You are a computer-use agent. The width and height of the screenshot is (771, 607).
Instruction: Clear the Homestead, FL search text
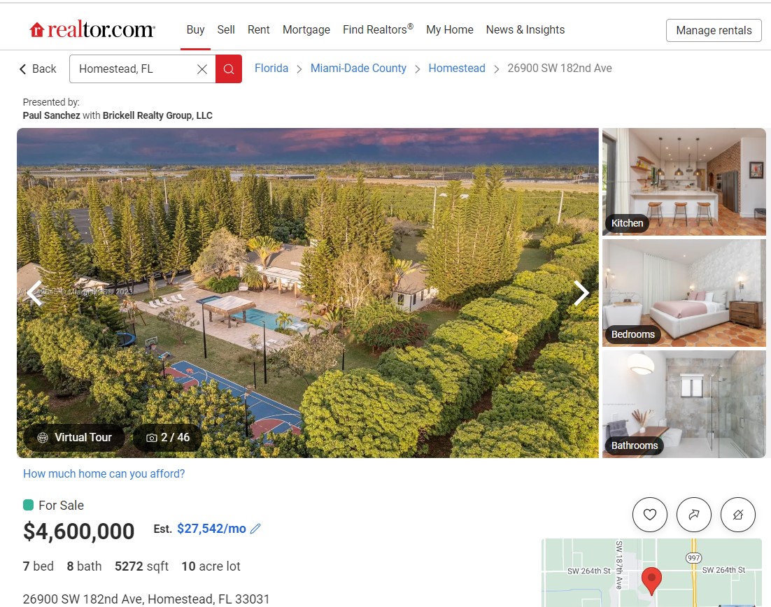coord(202,69)
